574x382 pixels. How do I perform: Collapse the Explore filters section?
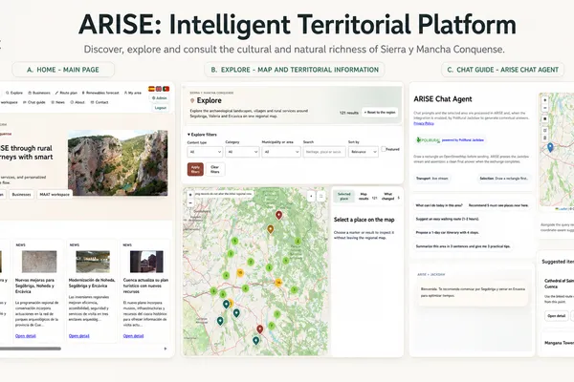tap(202, 135)
